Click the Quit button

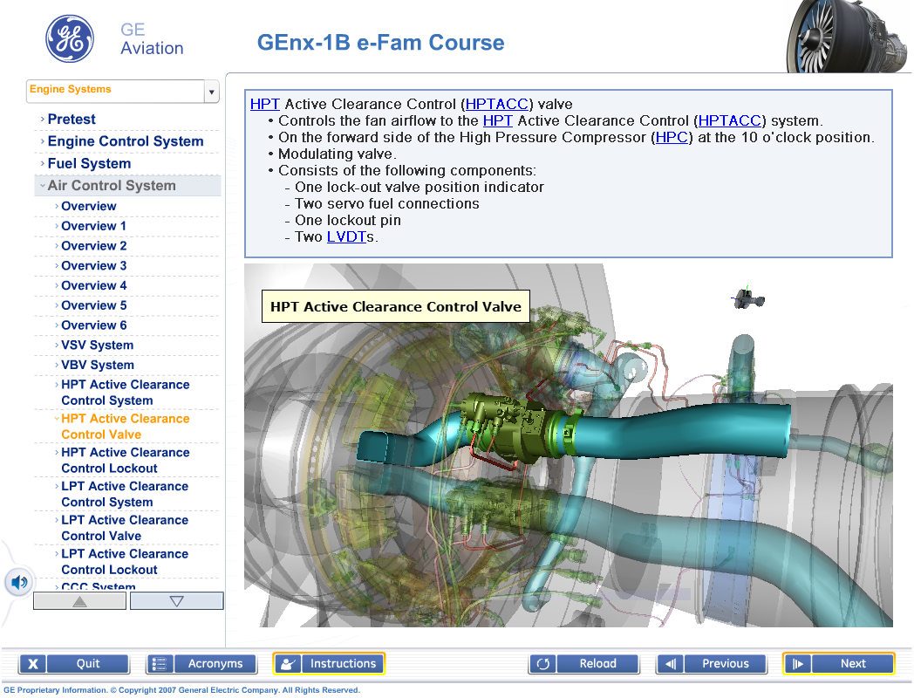coord(88,664)
